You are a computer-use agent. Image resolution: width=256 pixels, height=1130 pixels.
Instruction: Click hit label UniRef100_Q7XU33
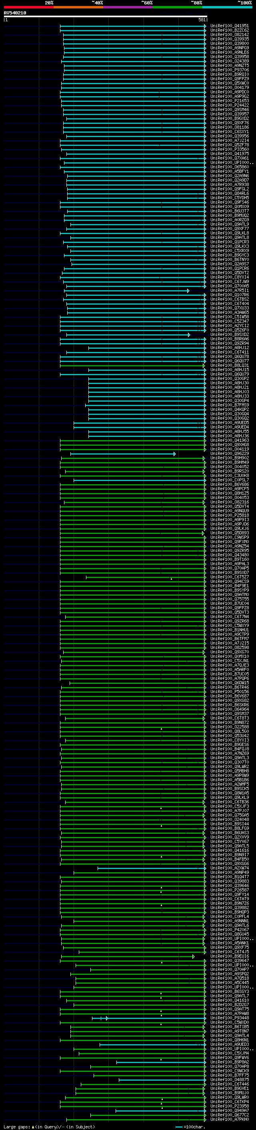(x=229, y=308)
